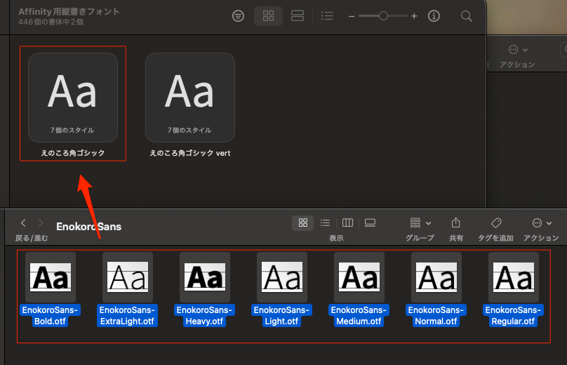567x365 pixels.
Task: Switch Font Book to samples view
Action: click(297, 16)
